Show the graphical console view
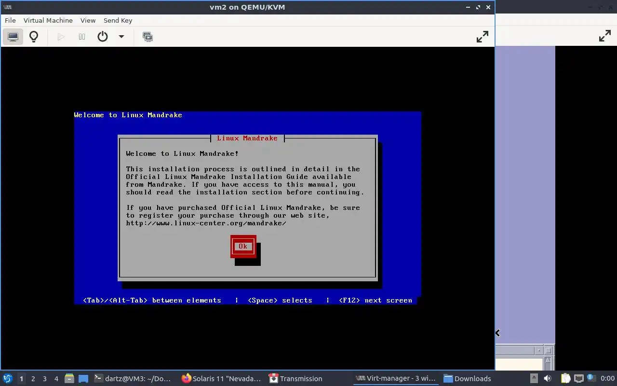This screenshot has height=386, width=617. tap(13, 37)
